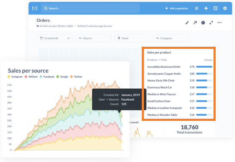Click the bar next to count 120
This screenshot has height=162, width=235.
[204, 74]
